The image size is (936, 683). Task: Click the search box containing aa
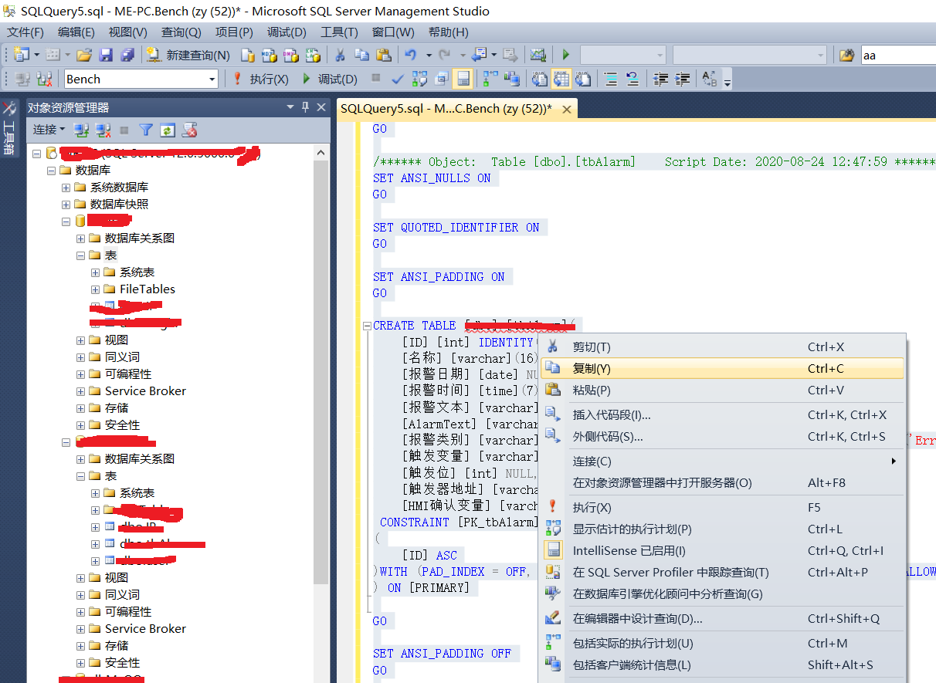[x=898, y=56]
